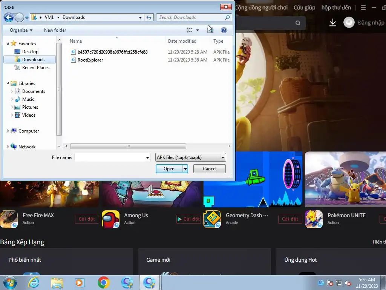This screenshot has height=290, width=386.
Task: Switch to Phổ biến nhất ranking tab
Action: point(25,260)
